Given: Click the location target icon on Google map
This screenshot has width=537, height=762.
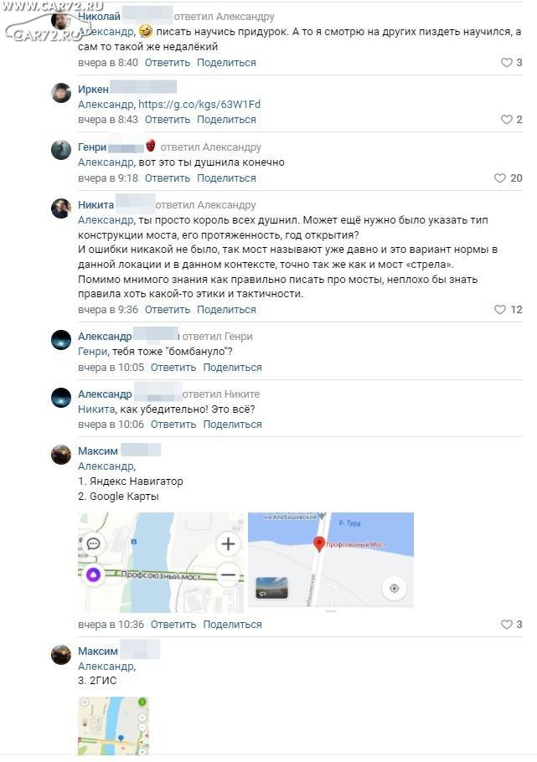Looking at the screenshot, I should point(394,589).
